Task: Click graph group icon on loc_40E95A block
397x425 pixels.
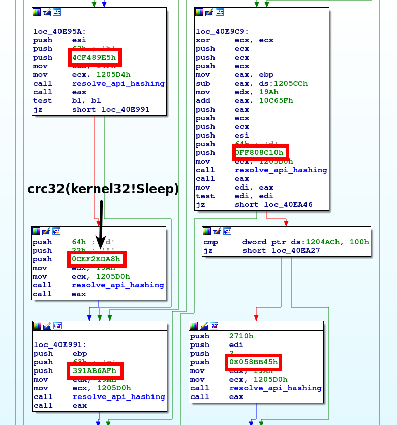Action: [x=57, y=12]
